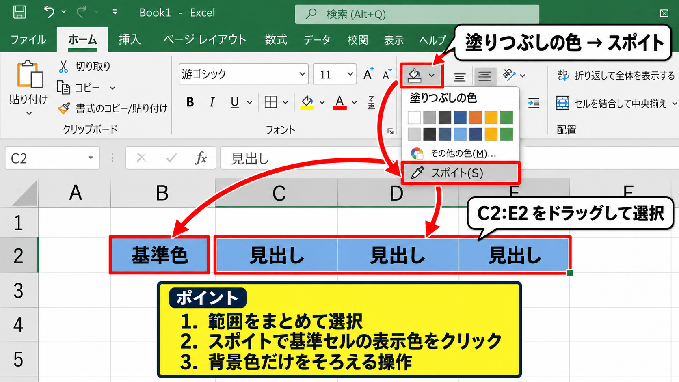
Task: Open the merge and center (セルを結合して中央揃え) dropdown arrow
Action: point(675,104)
